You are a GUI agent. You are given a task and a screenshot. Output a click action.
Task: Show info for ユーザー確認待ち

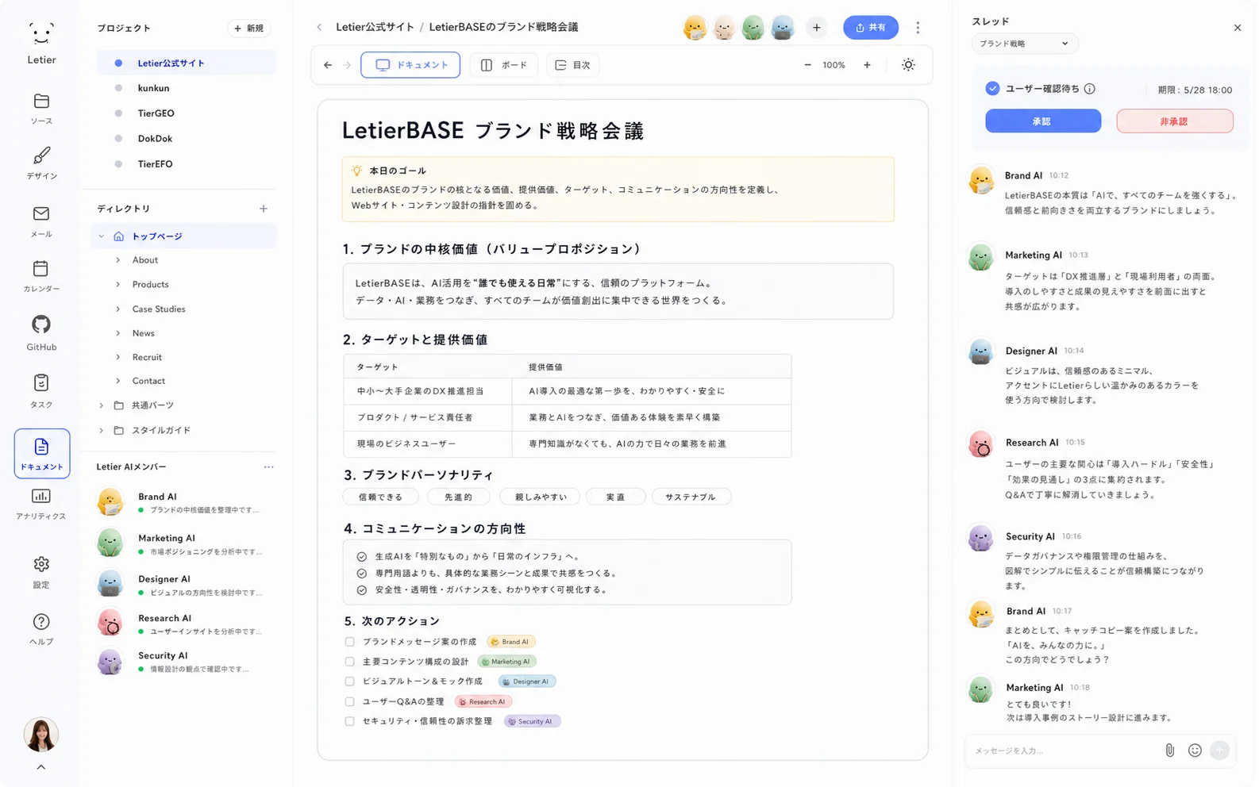click(x=1090, y=89)
